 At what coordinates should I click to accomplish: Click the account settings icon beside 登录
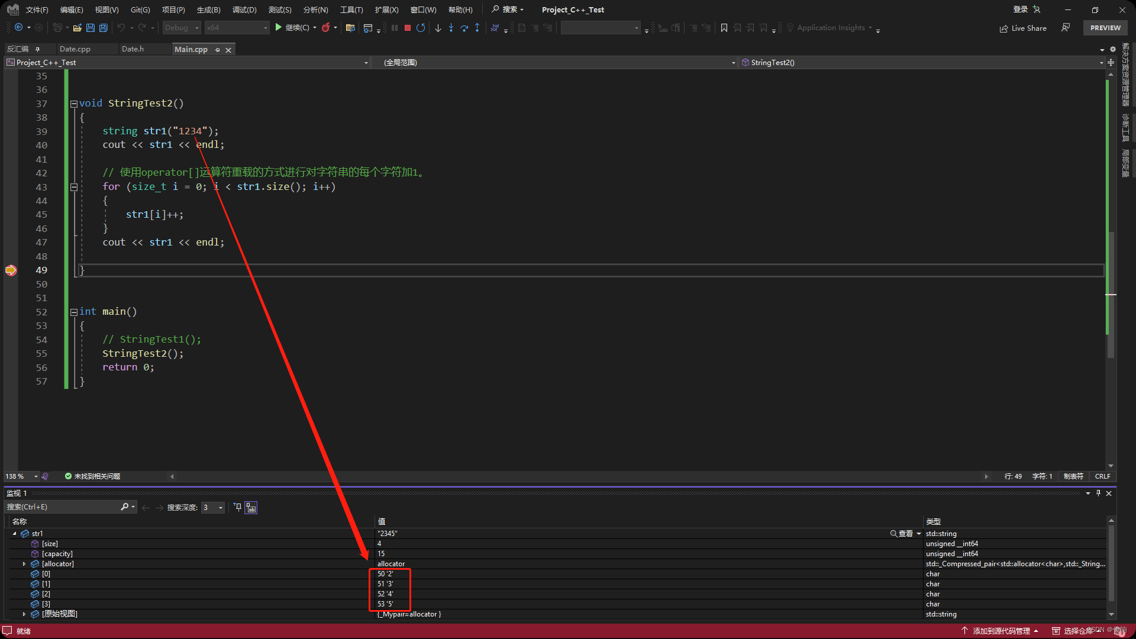pyautogui.click(x=1037, y=9)
